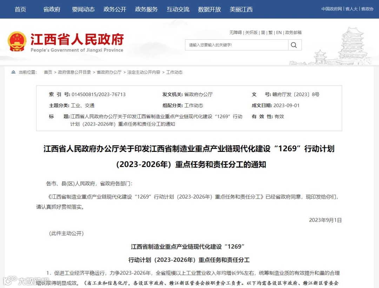This screenshot has width=379, height=288.
Task: Open the 要闻动态 navigation item
Action: pos(84,9)
